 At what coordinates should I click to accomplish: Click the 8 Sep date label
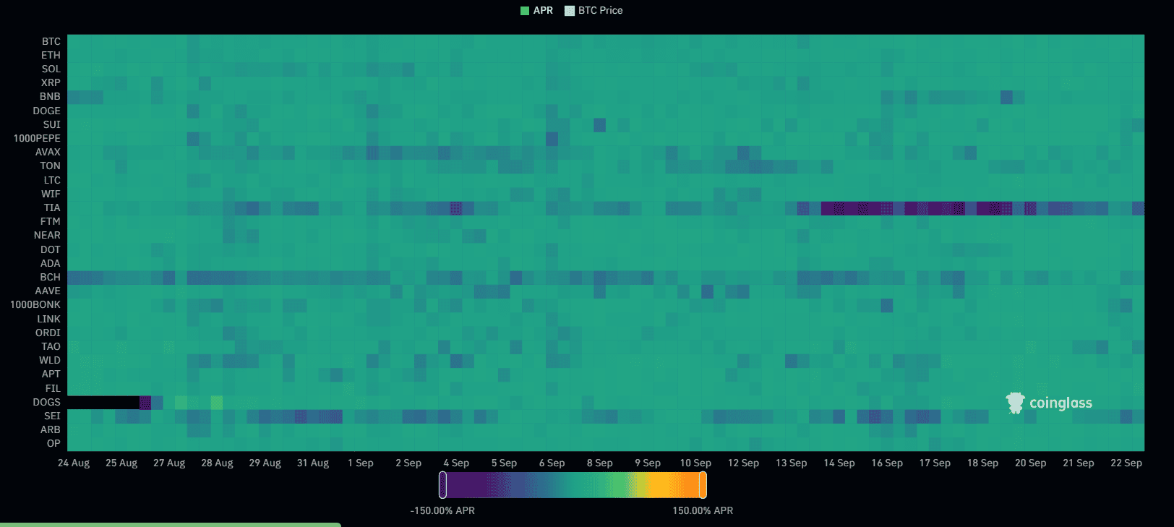600,463
